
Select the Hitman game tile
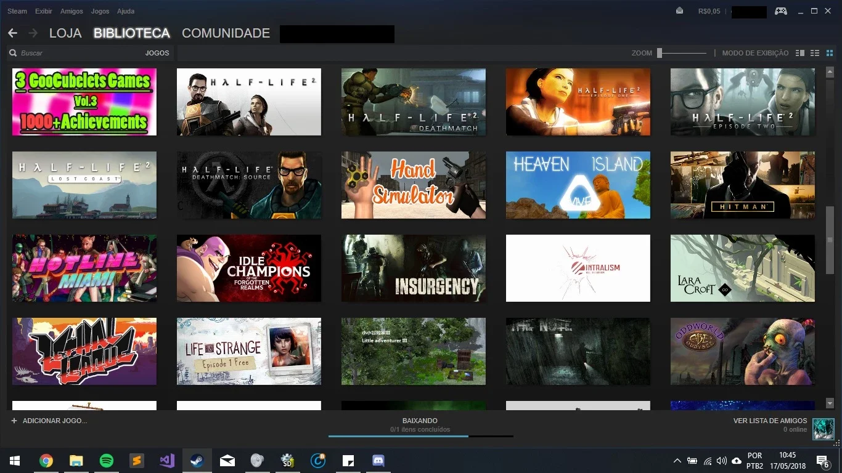pyautogui.click(x=743, y=185)
